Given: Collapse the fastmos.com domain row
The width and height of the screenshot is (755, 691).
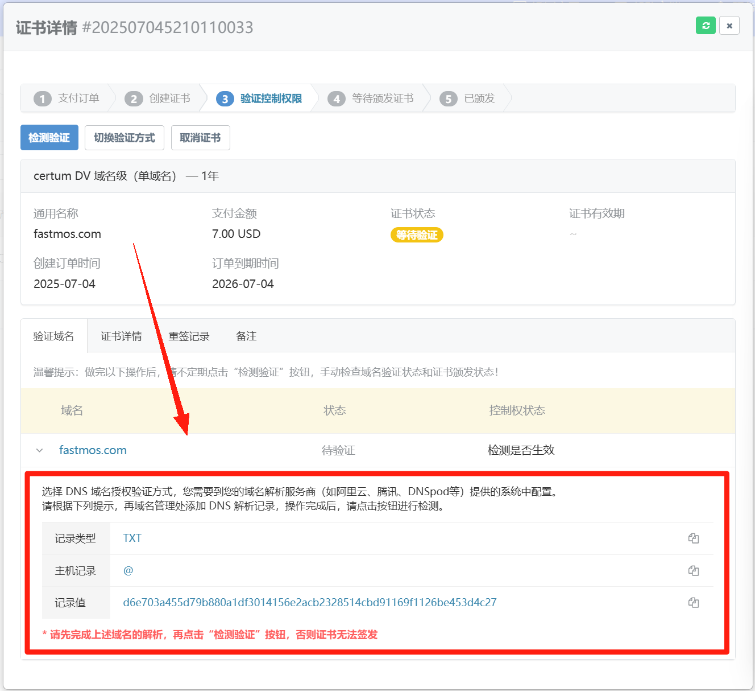Looking at the screenshot, I should 39,450.
